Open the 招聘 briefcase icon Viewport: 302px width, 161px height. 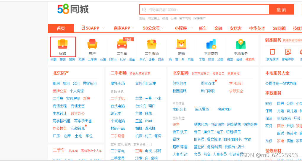pyautogui.click(x=63, y=44)
